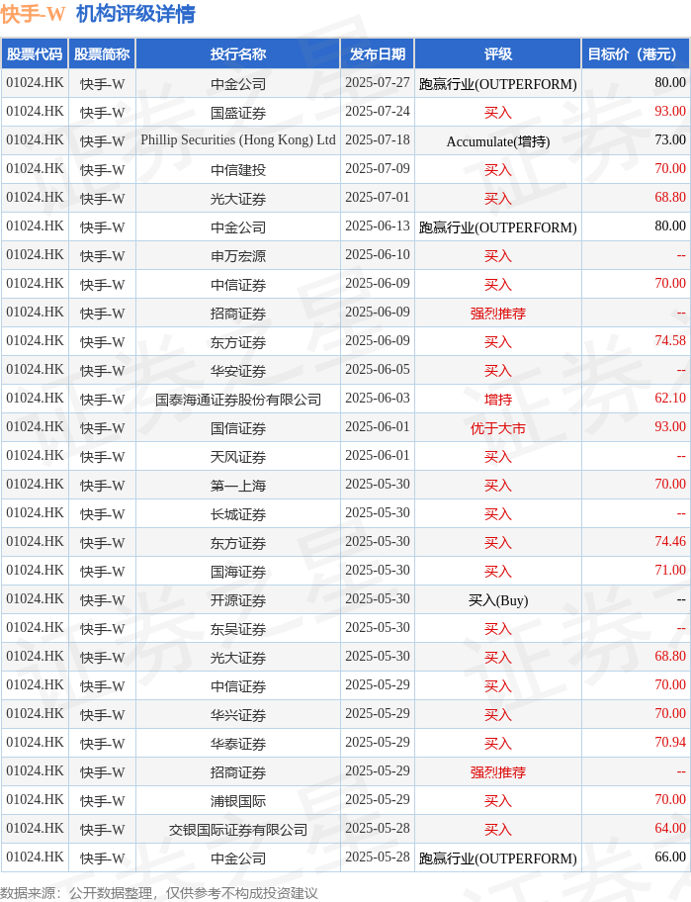Click the 优于大市 rating from 国信证券
The image size is (691, 902).
coord(497,428)
